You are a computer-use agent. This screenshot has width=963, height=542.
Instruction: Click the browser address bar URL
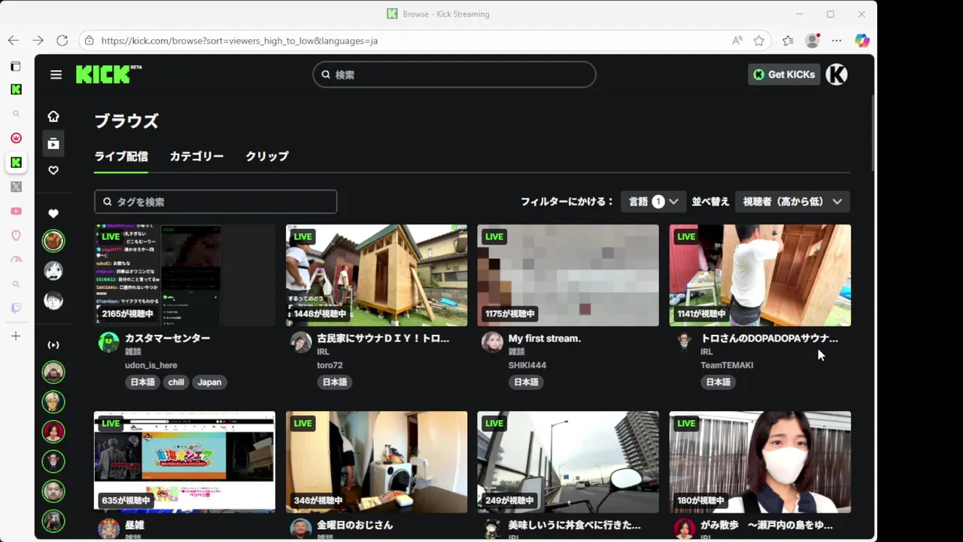point(239,41)
